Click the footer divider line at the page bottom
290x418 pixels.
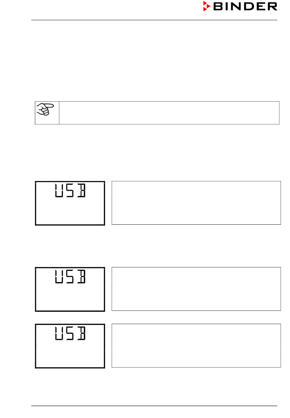[154, 406]
